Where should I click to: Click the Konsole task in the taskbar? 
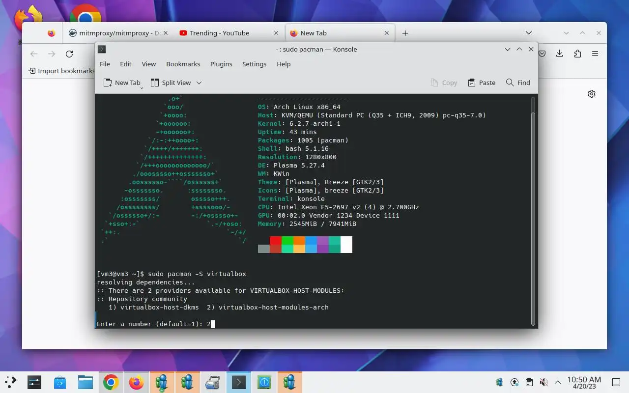(x=239, y=382)
